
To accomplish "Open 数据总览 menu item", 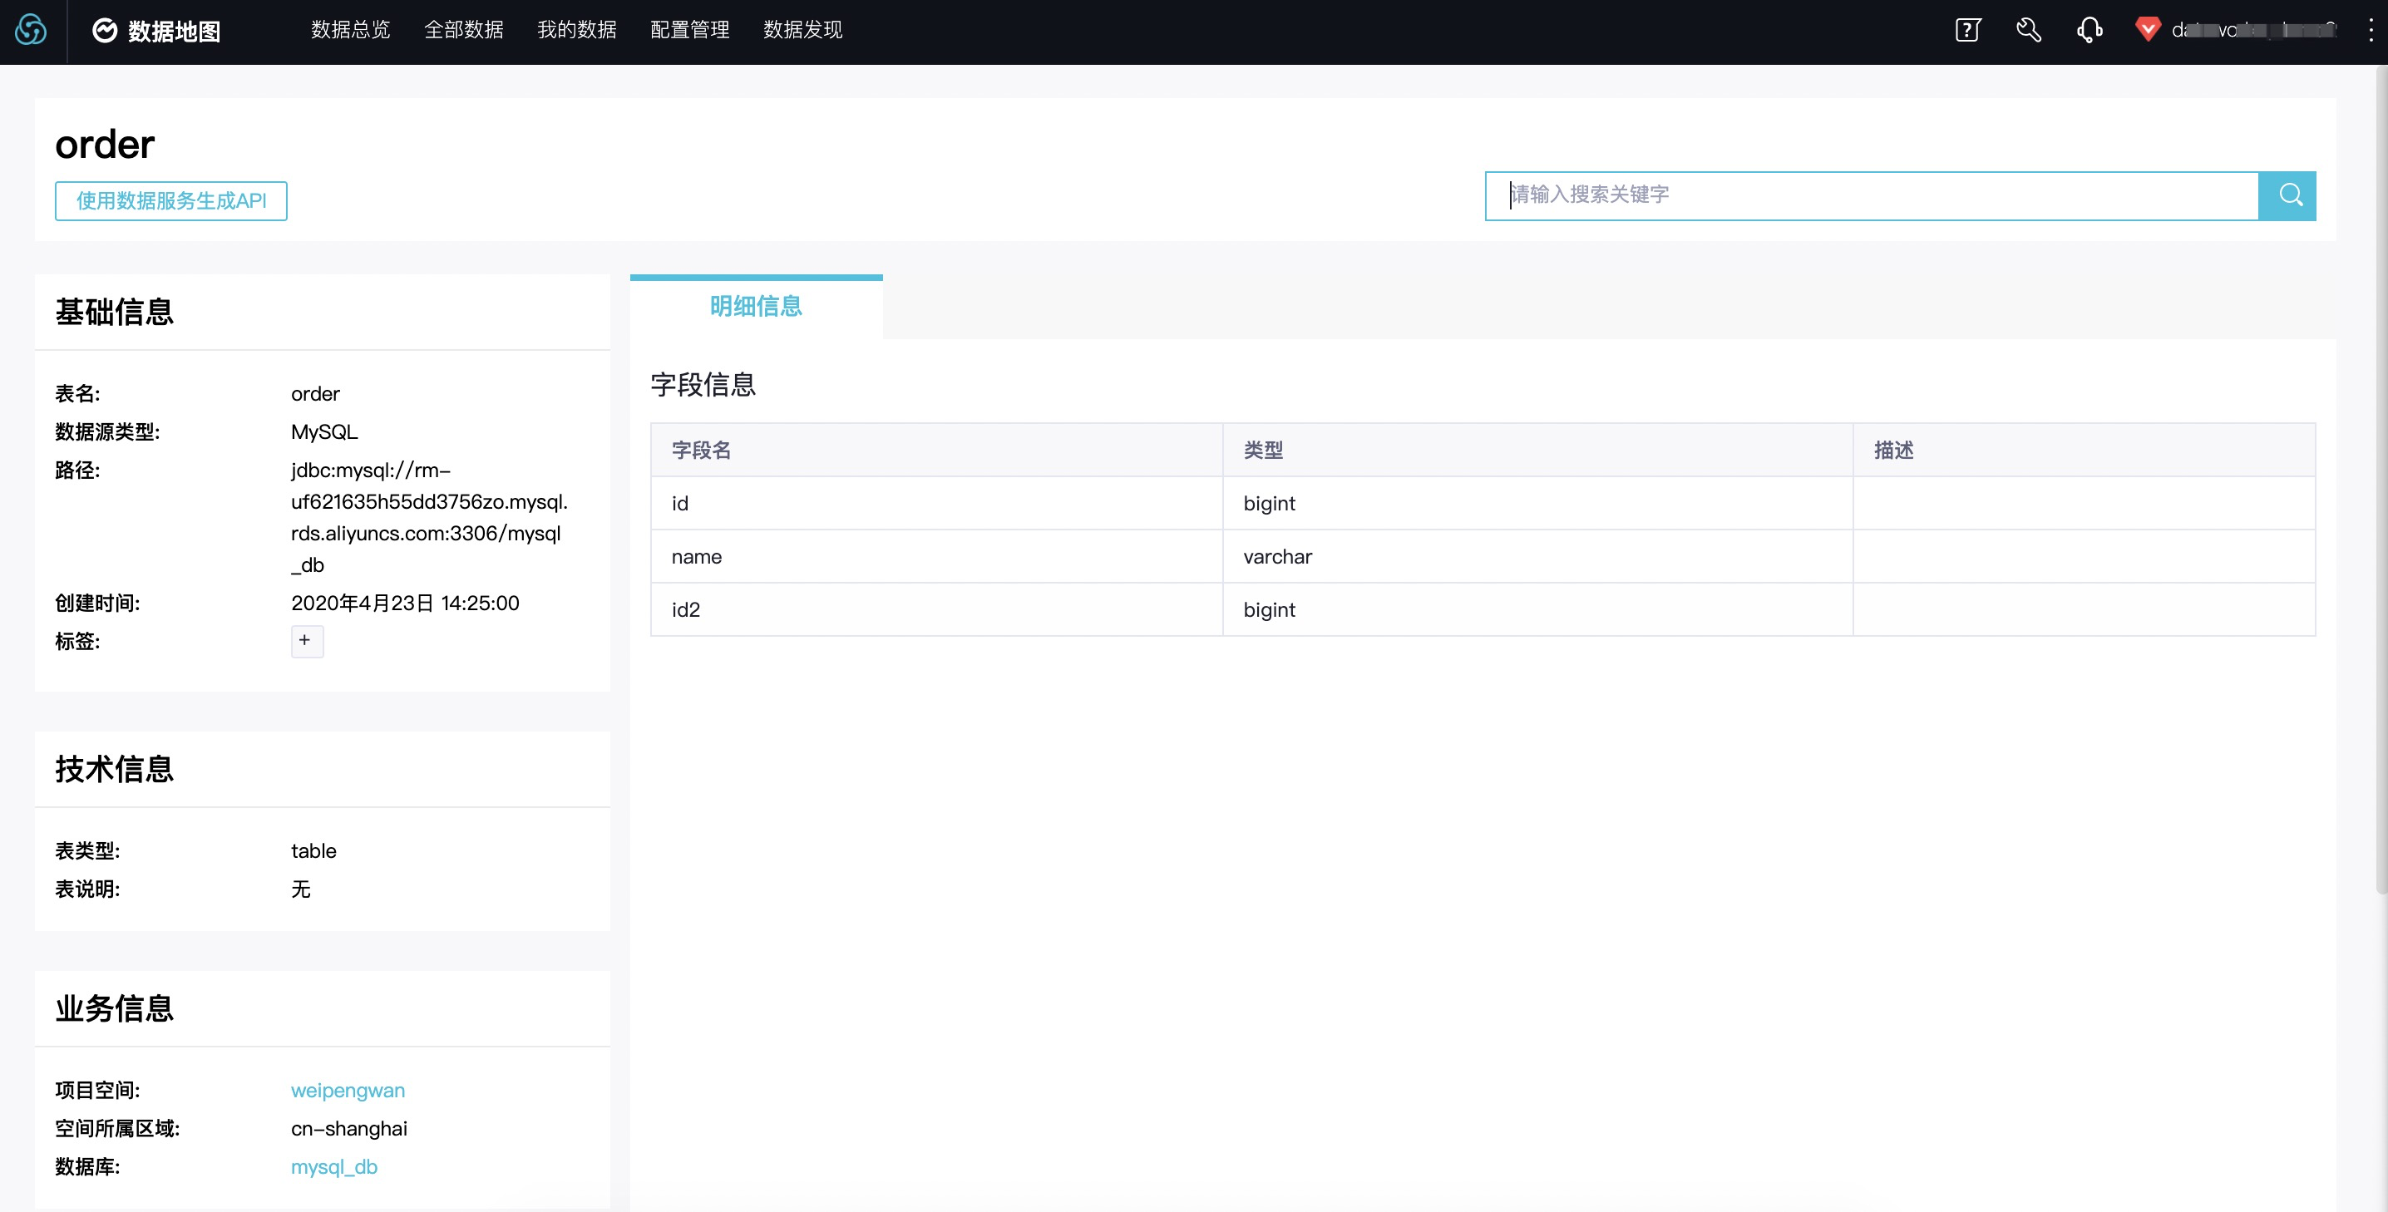I will pyautogui.click(x=350, y=31).
